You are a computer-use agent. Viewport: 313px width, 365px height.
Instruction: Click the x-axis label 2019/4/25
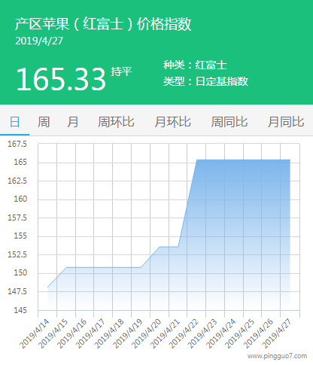pyautogui.click(x=240, y=333)
